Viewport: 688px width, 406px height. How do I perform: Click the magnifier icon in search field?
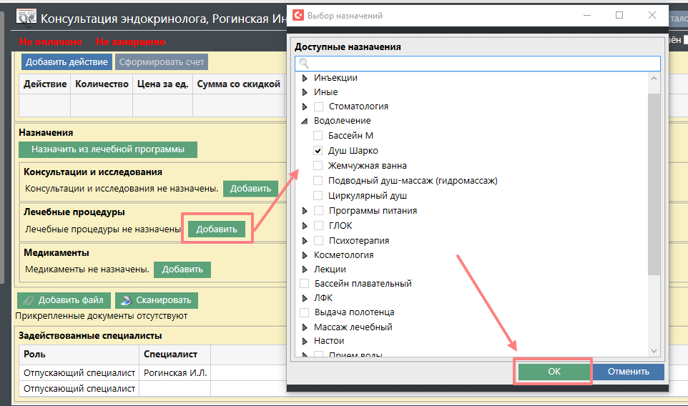coord(303,64)
